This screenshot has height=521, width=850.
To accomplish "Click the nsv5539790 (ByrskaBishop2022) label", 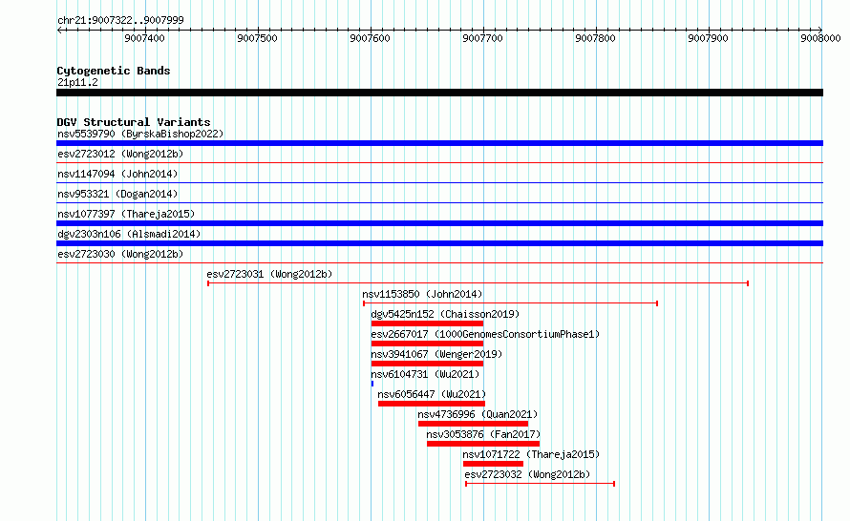I will click(x=140, y=134).
